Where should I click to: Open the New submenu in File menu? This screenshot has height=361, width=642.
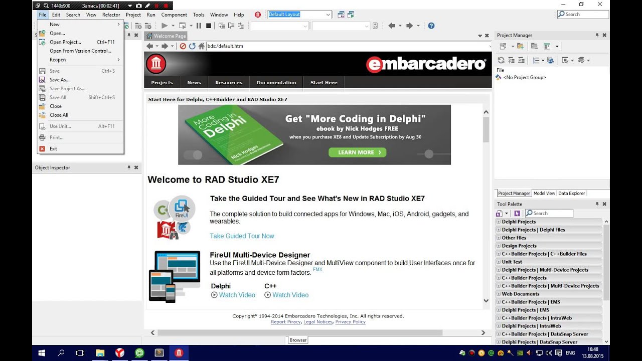80,25
